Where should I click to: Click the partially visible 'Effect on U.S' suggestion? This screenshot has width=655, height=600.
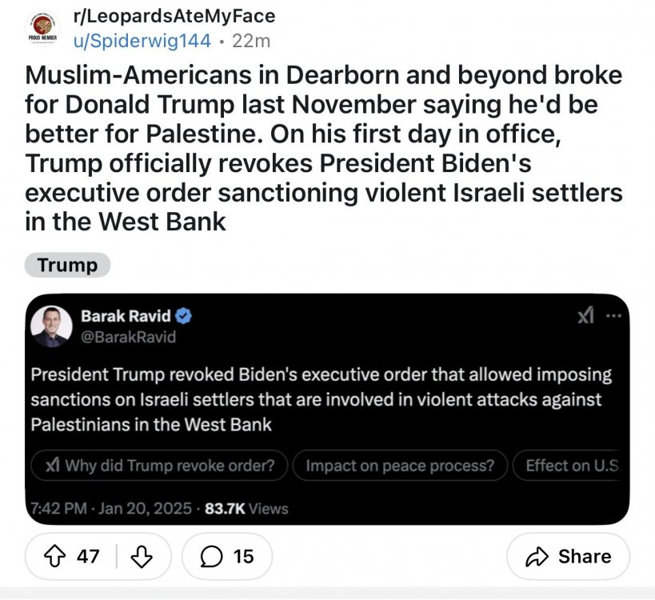click(571, 466)
